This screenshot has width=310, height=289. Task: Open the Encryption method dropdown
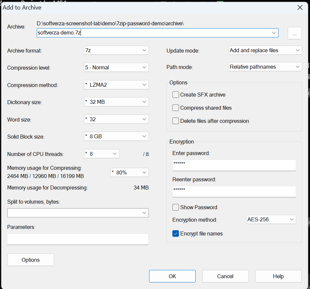[x=271, y=219]
